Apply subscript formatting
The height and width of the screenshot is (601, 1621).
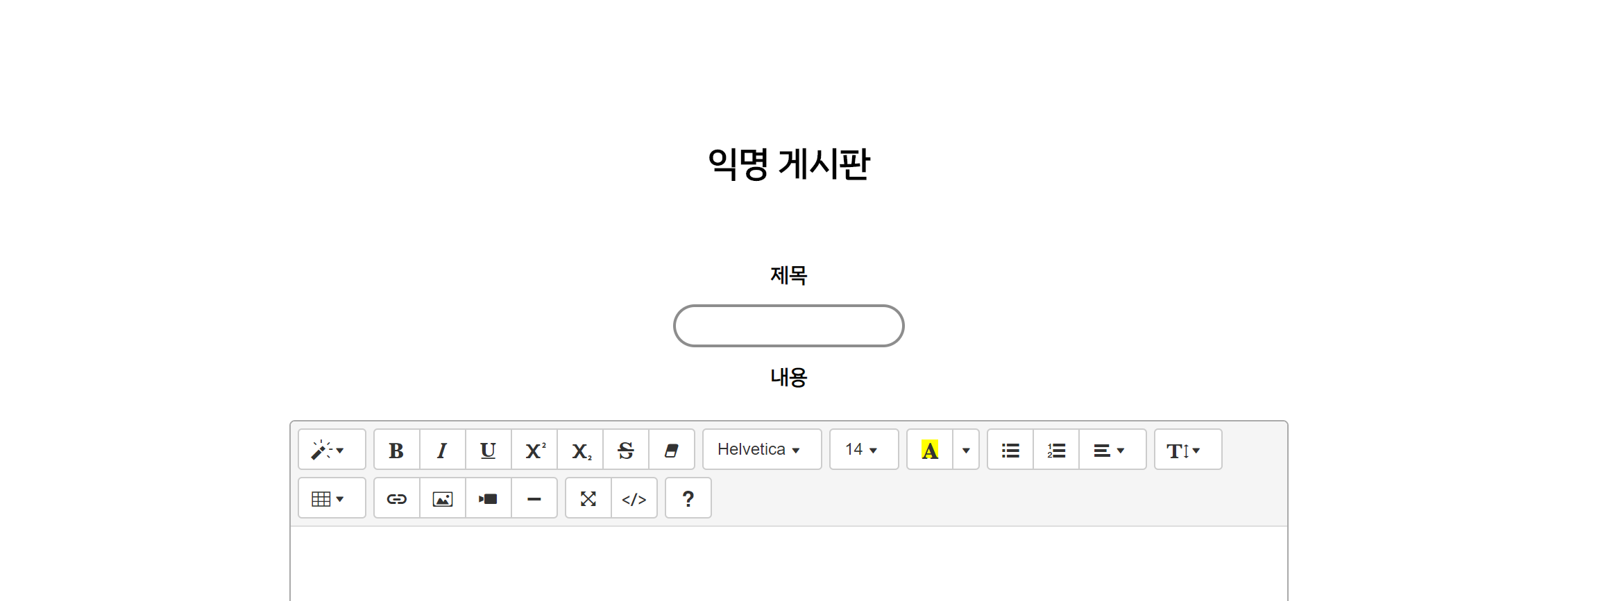pos(579,450)
